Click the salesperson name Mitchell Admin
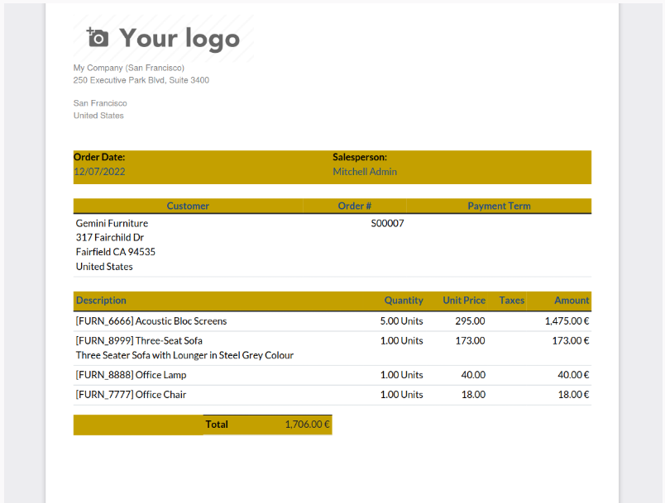This screenshot has height=503, width=665. click(x=365, y=172)
